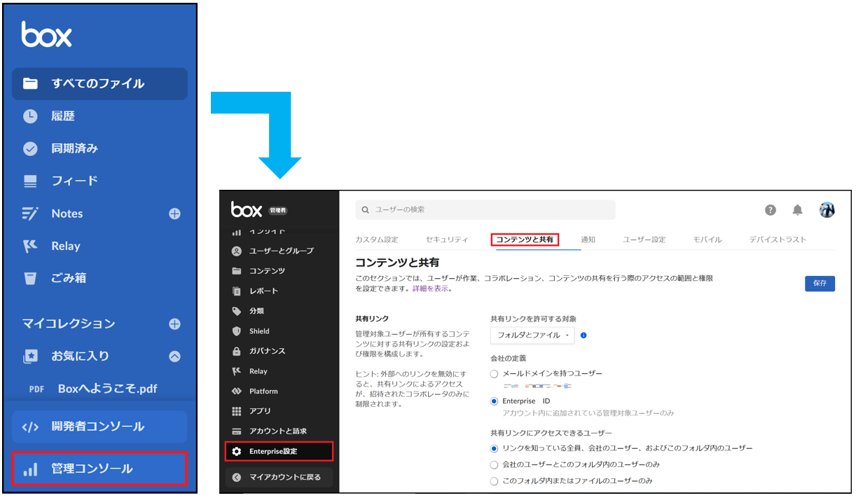
Task: Open すべてのファイル folder icon
Action: (x=30, y=83)
